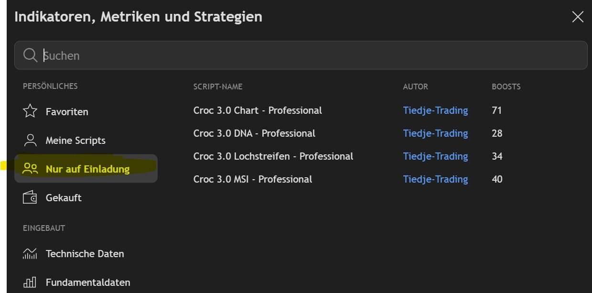This screenshot has width=592, height=293.
Task: Add Croc 3.0 Chart - Professional script
Action: (x=258, y=110)
